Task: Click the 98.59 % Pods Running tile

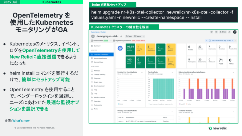Action: [x=130, y=49]
